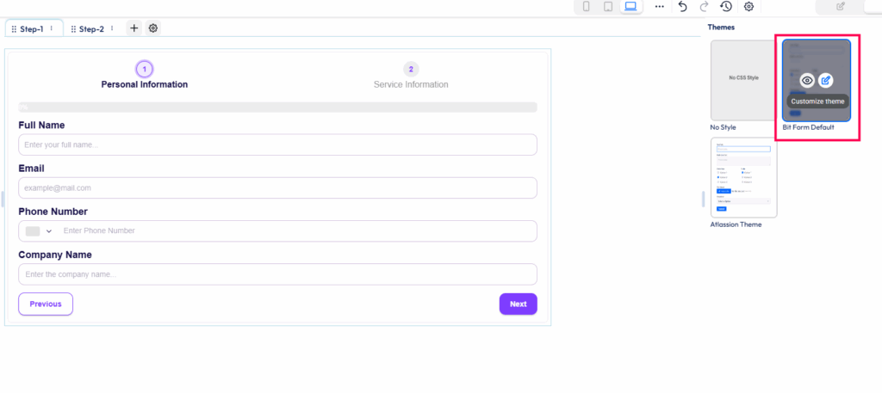This screenshot has height=393, width=882.
Task: Click the Customize theme edit icon
Action: [x=826, y=80]
